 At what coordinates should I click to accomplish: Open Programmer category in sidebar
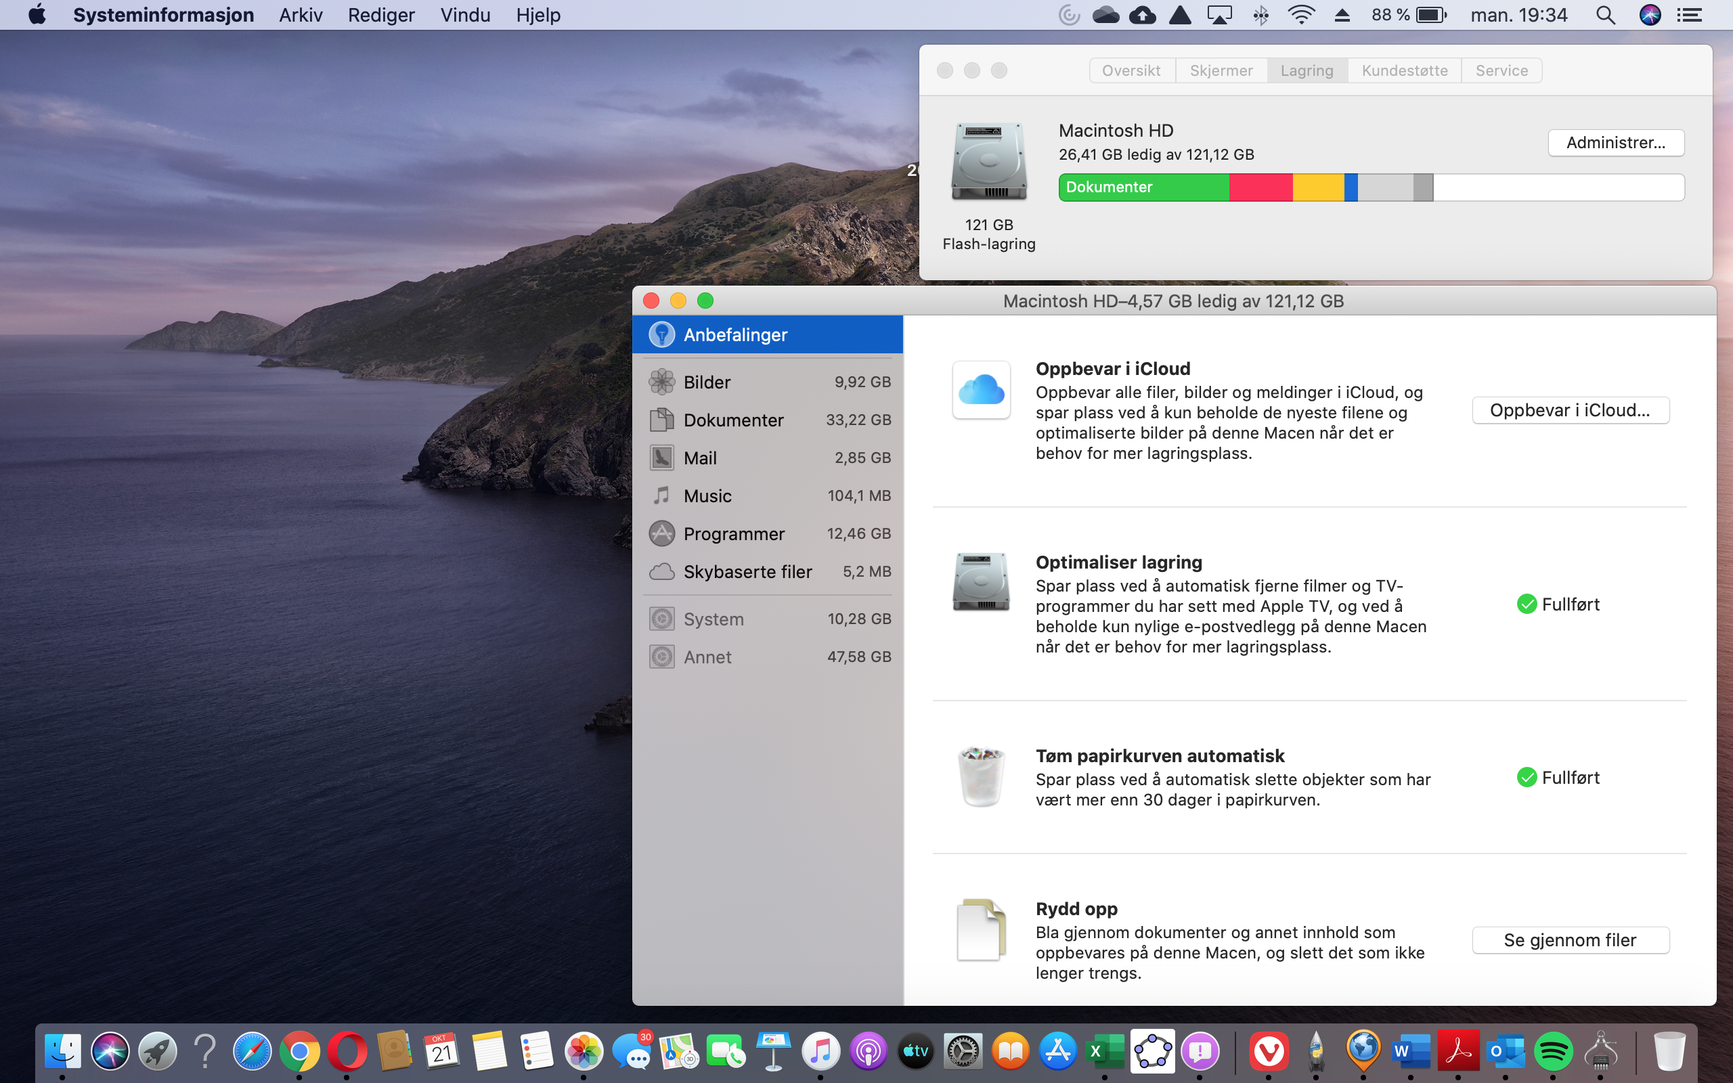(x=767, y=533)
